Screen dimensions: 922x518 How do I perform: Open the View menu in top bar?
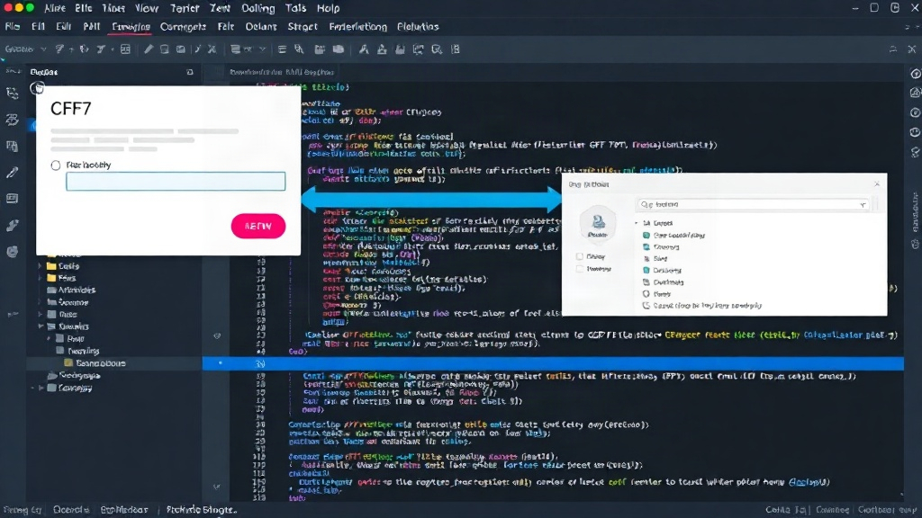click(x=147, y=8)
